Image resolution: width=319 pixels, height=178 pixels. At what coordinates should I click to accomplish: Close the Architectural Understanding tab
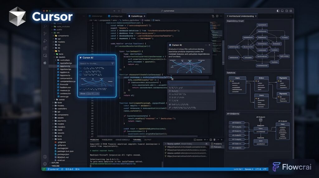click(256, 16)
